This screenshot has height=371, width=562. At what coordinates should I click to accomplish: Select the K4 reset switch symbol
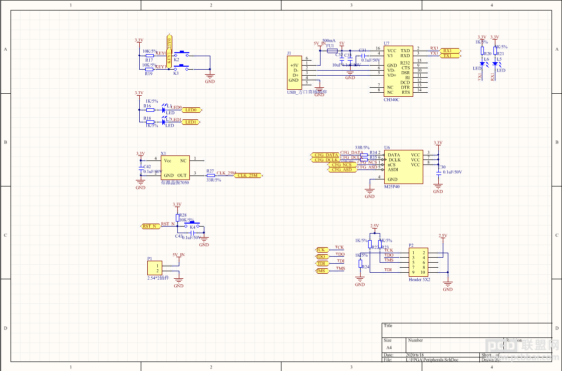192,225
